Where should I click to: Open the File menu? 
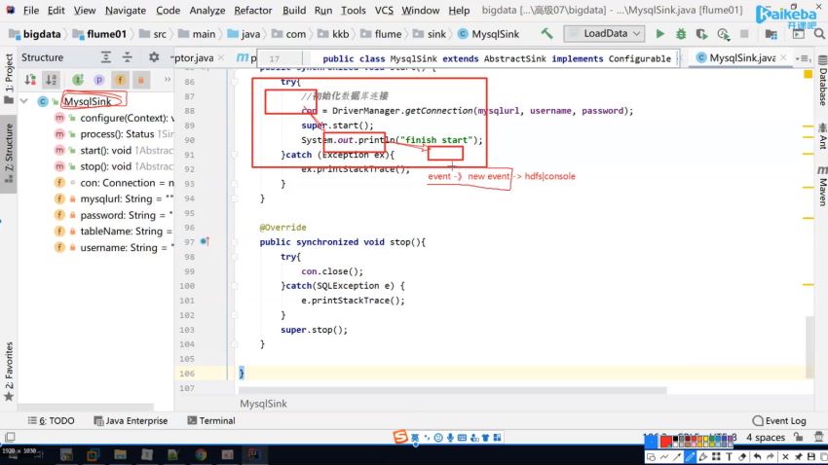30,10
